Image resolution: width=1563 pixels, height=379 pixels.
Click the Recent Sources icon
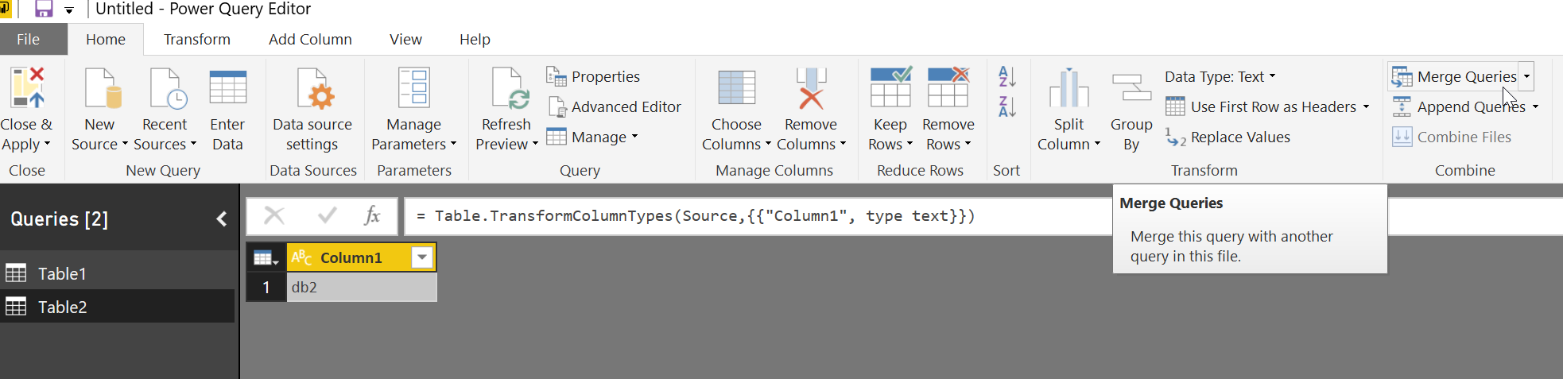click(x=167, y=87)
